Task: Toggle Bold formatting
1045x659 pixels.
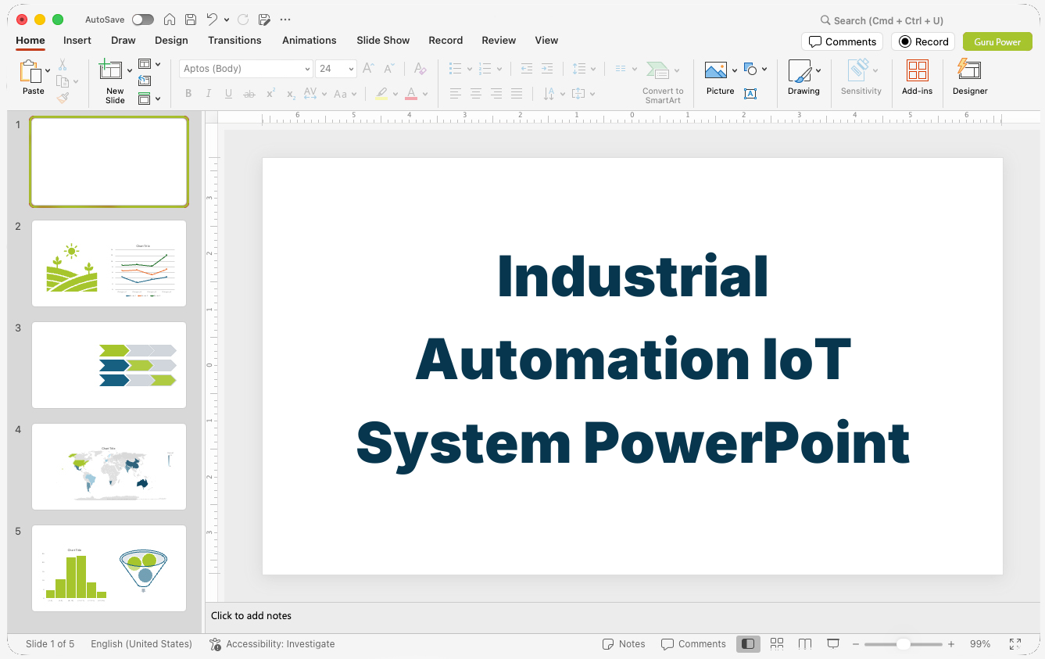Action: tap(188, 94)
